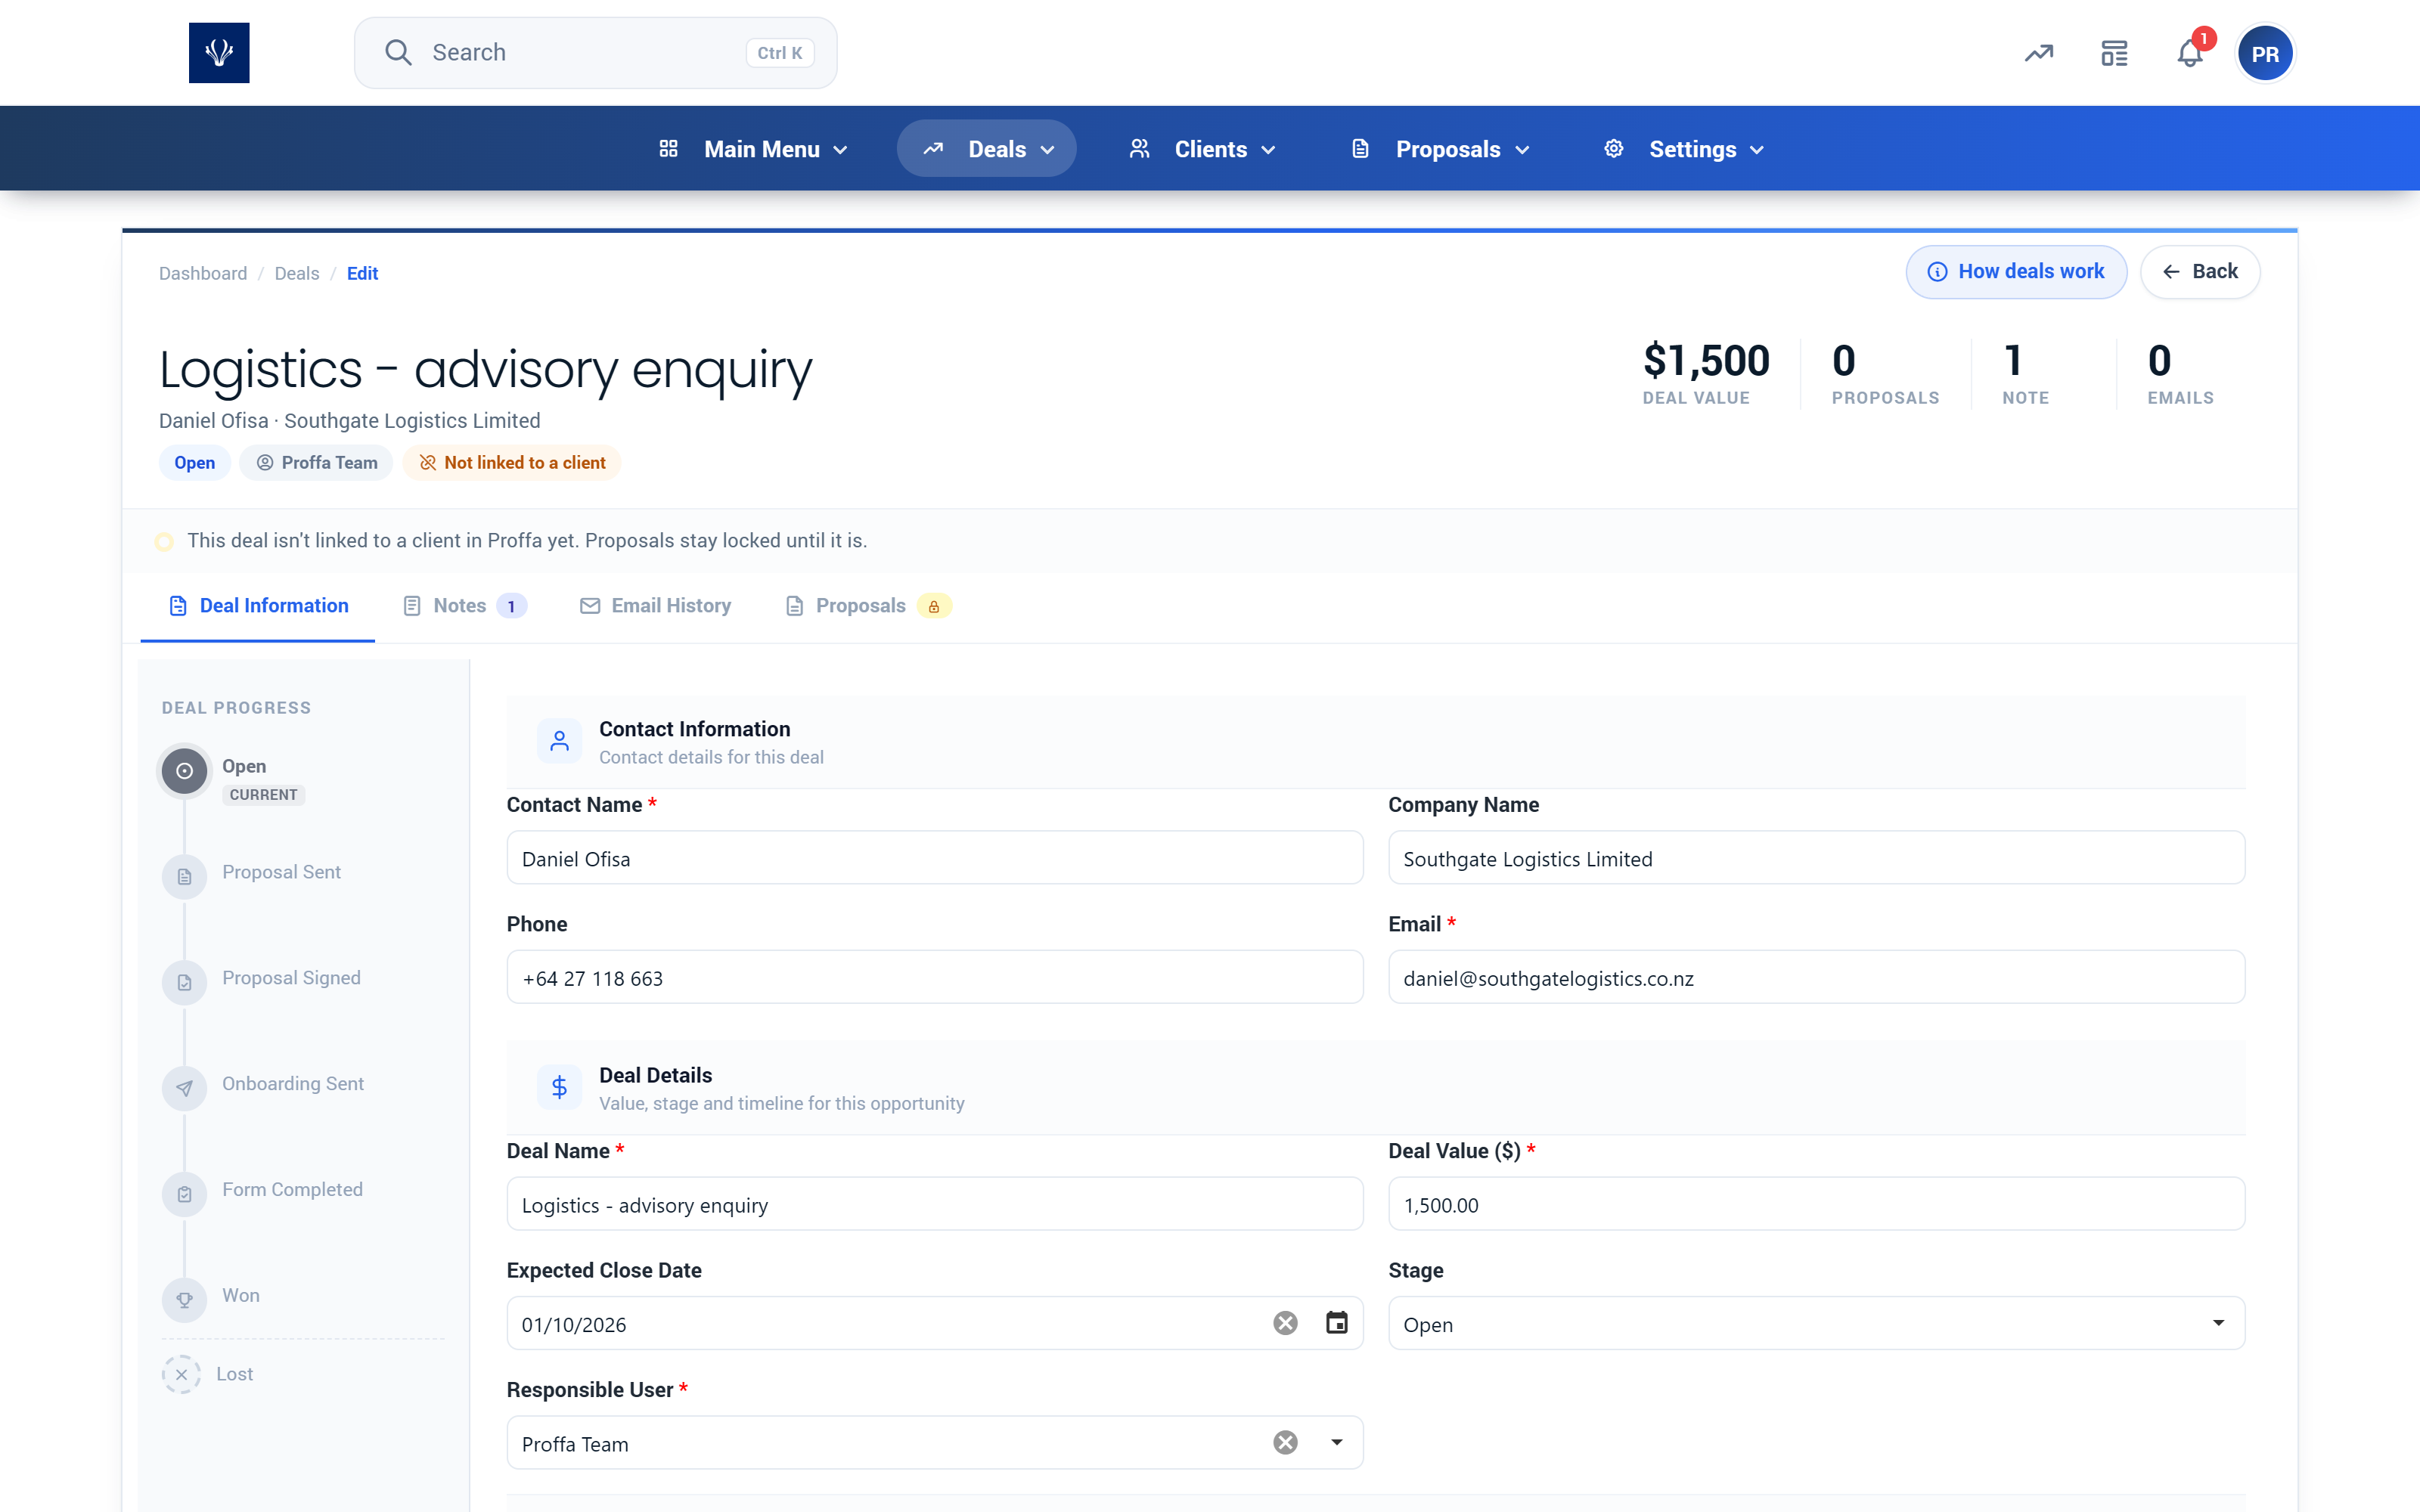
Task: Clear the Expected Close Date value
Action: click(x=1285, y=1323)
